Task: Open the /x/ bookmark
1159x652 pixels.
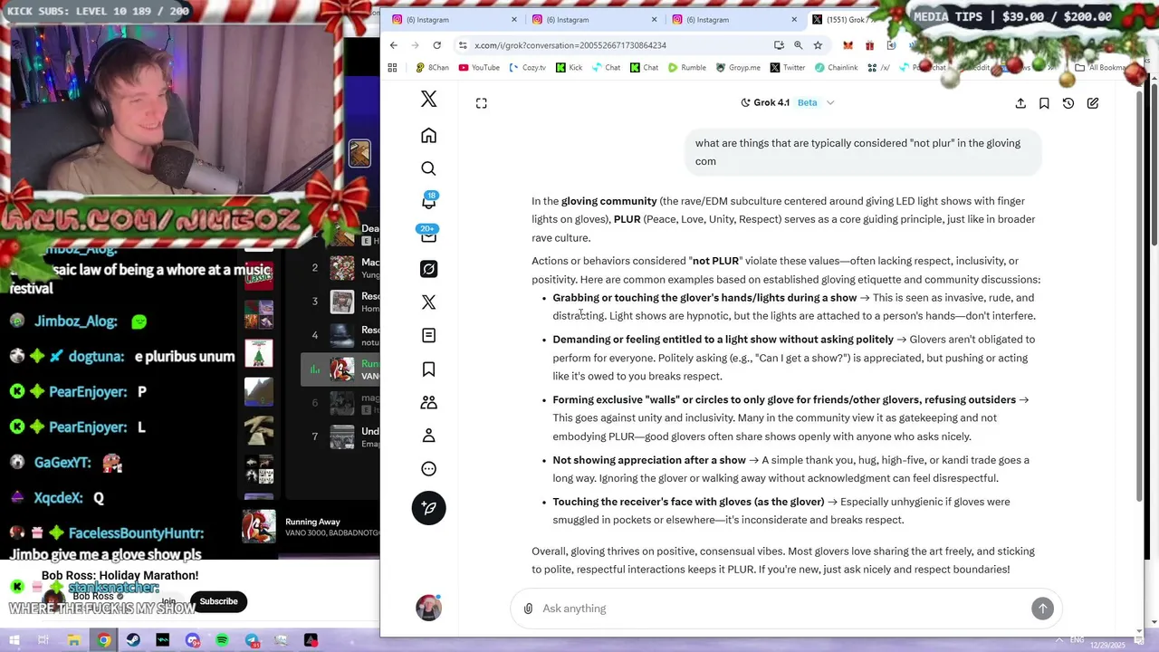Action: [878, 68]
